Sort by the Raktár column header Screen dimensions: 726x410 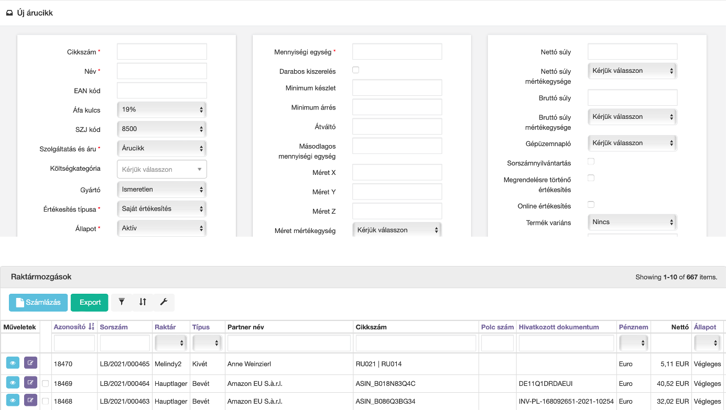pos(165,327)
